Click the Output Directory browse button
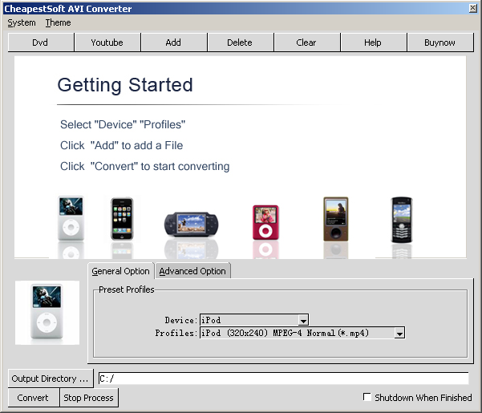 tap(50, 379)
